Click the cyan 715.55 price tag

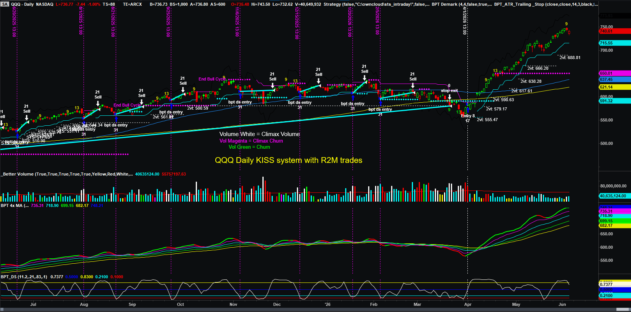pos(615,43)
